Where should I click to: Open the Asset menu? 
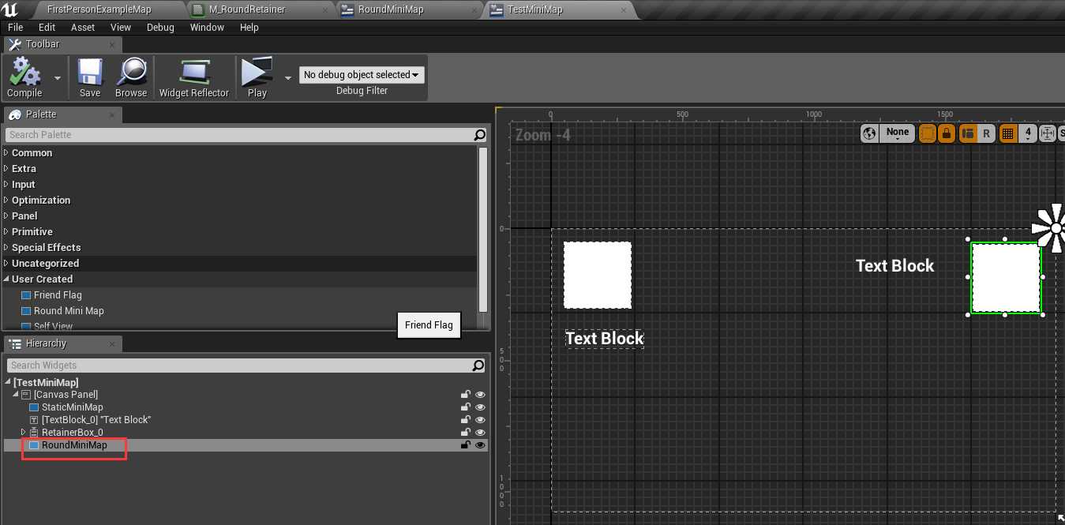(x=83, y=28)
